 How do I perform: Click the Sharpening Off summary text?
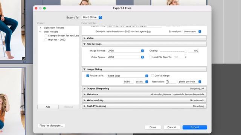point(197,88)
